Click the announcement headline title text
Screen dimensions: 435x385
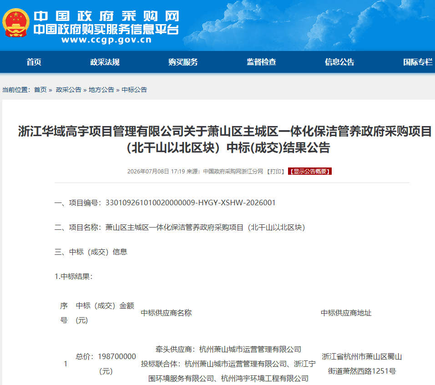pos(225,139)
